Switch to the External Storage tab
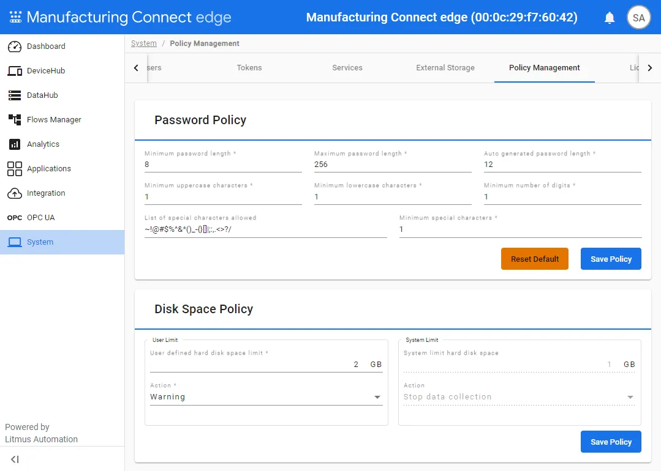The image size is (661, 471). 445,68
